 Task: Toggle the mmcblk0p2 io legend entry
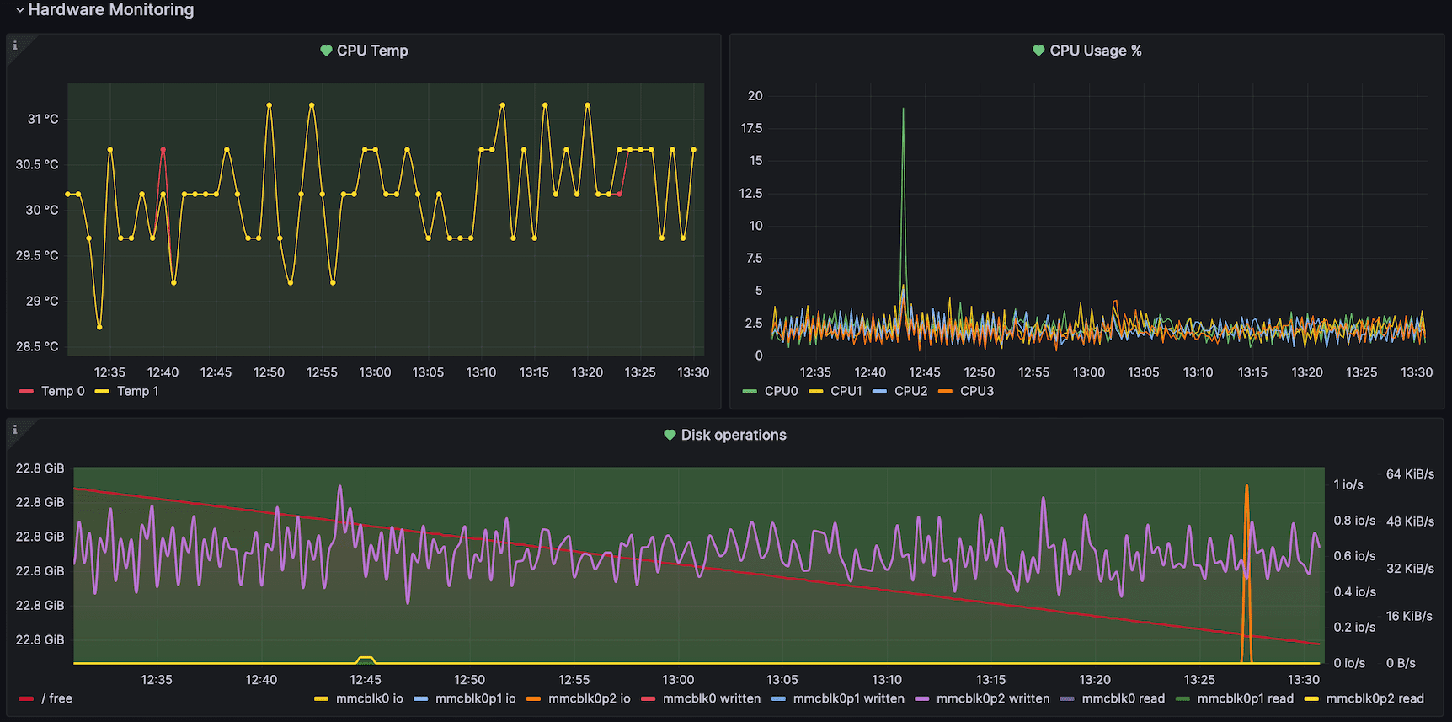coord(590,698)
